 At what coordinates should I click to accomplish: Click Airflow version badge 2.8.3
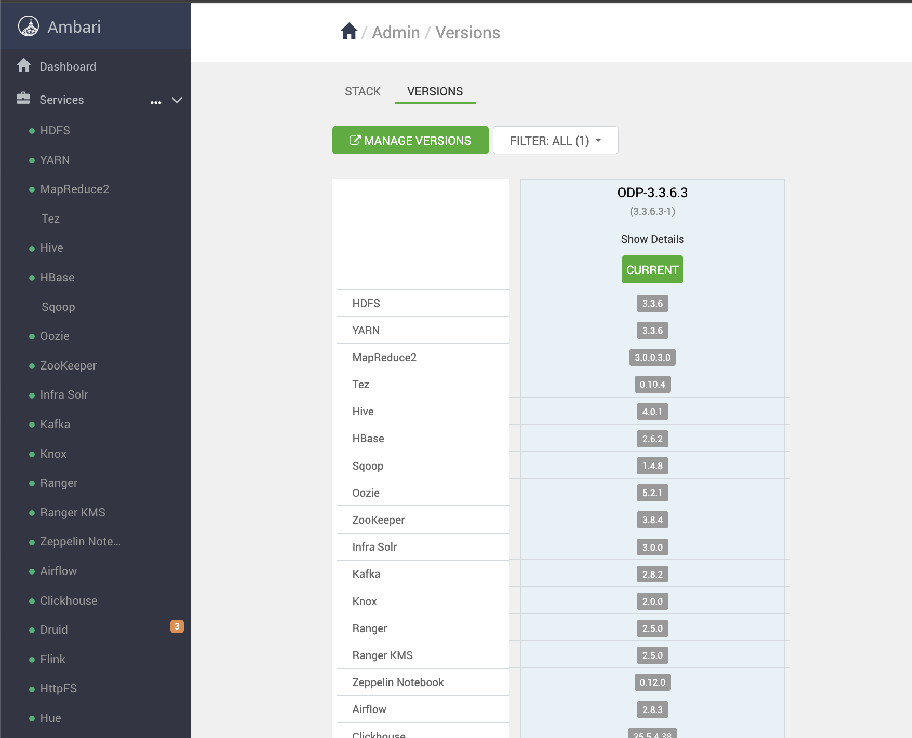pyautogui.click(x=652, y=709)
